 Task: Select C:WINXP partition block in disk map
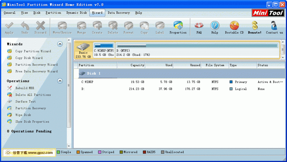point(104,50)
